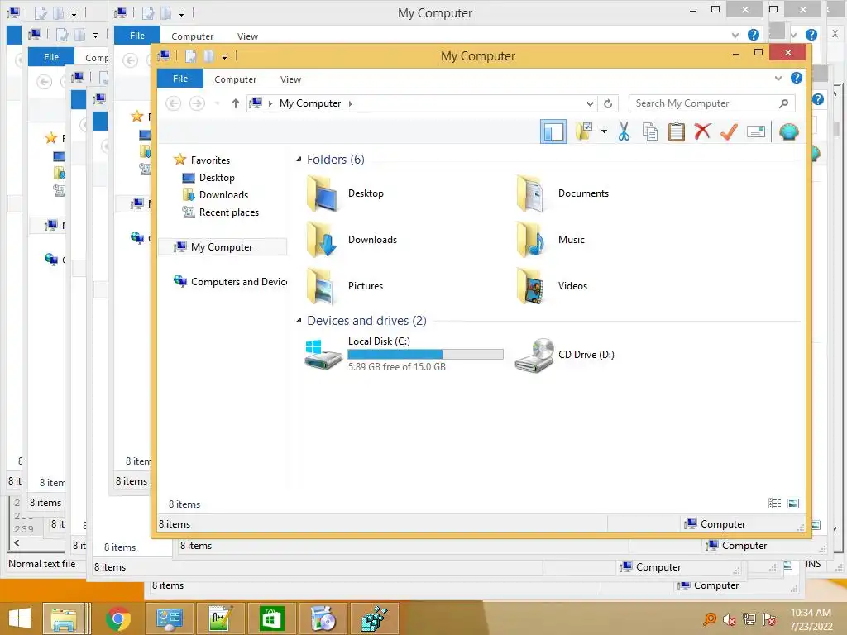Screen dimensions: 847x635
Task: Click Help icon in front window
Action: [797, 78]
